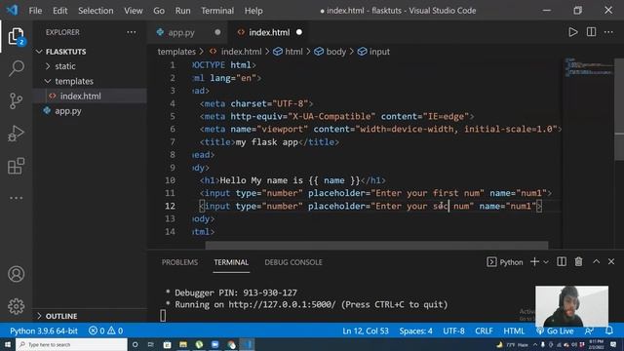Open the Source Control view
The image size is (624, 351).
click(x=16, y=100)
